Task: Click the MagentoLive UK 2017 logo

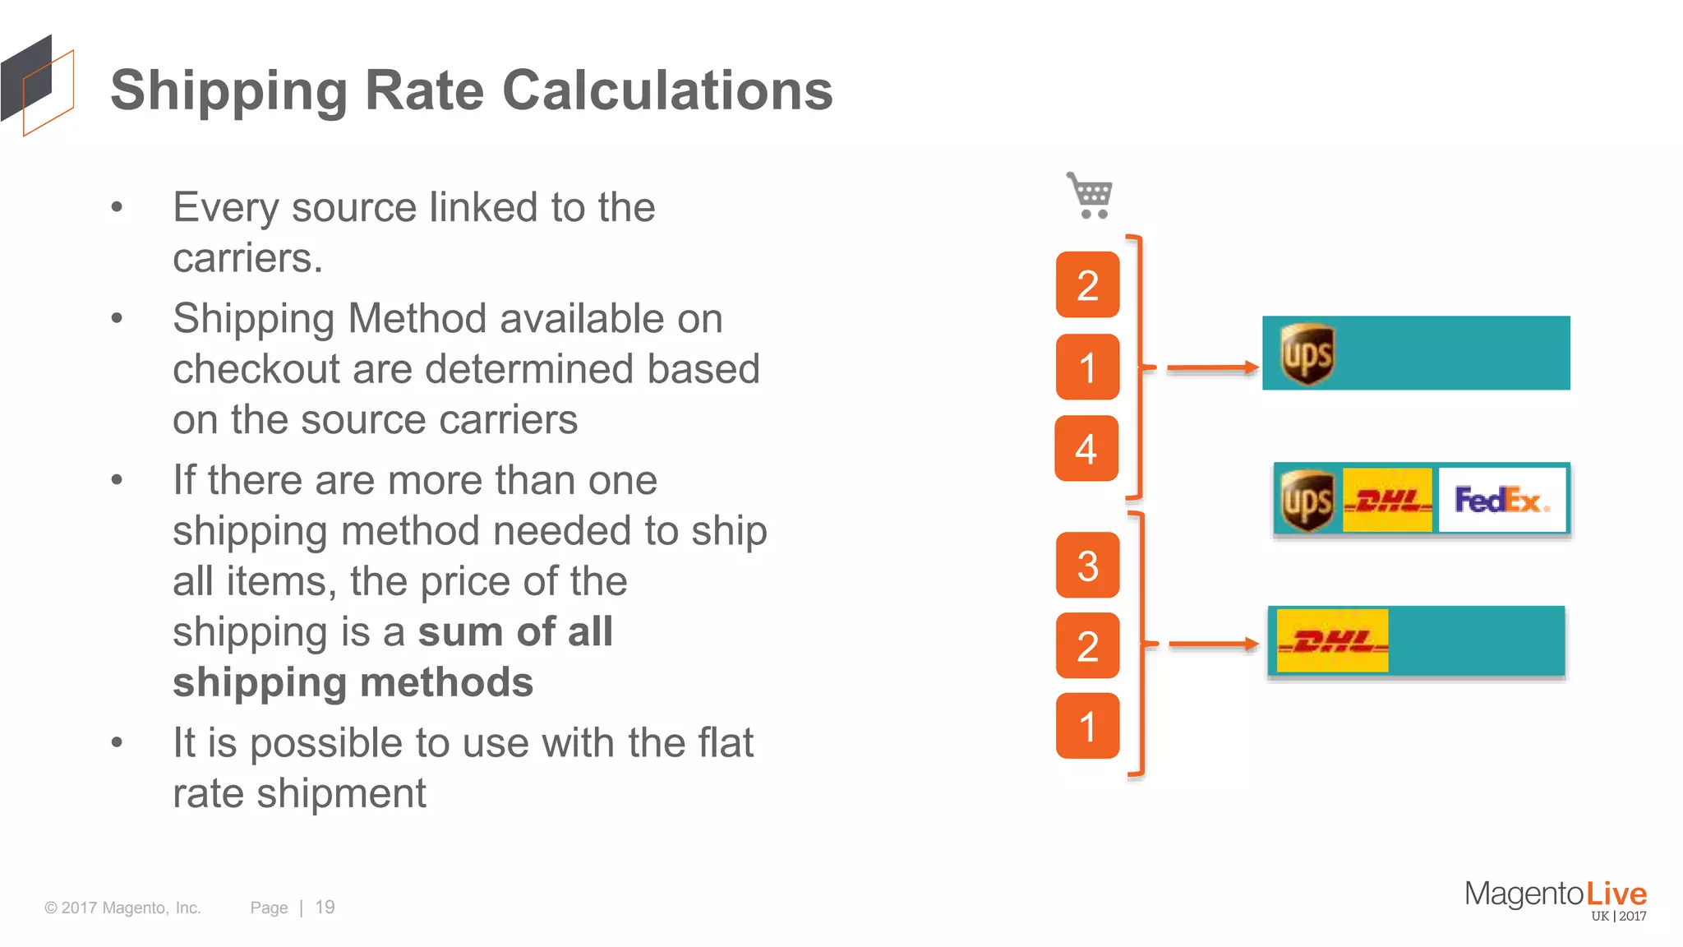Action: click(1556, 900)
